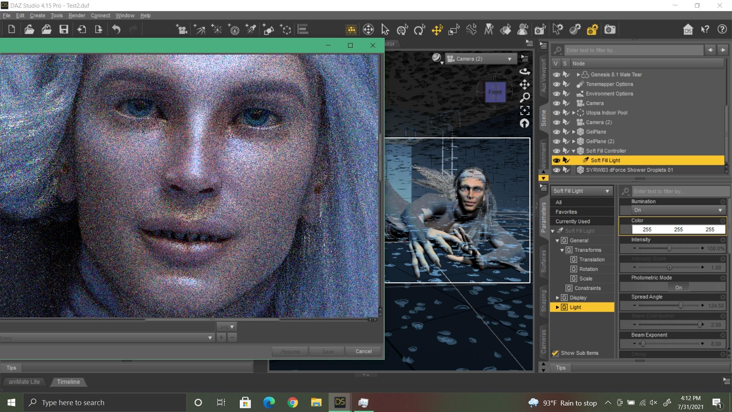Click the Spread Angle slider handle

point(681,306)
